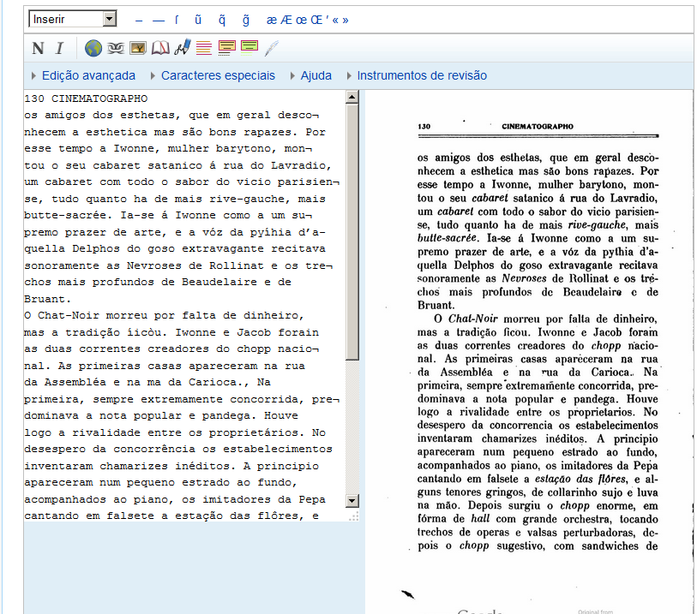Insert the long s ſ character
This screenshot has height=614, width=697.
pos(177,20)
